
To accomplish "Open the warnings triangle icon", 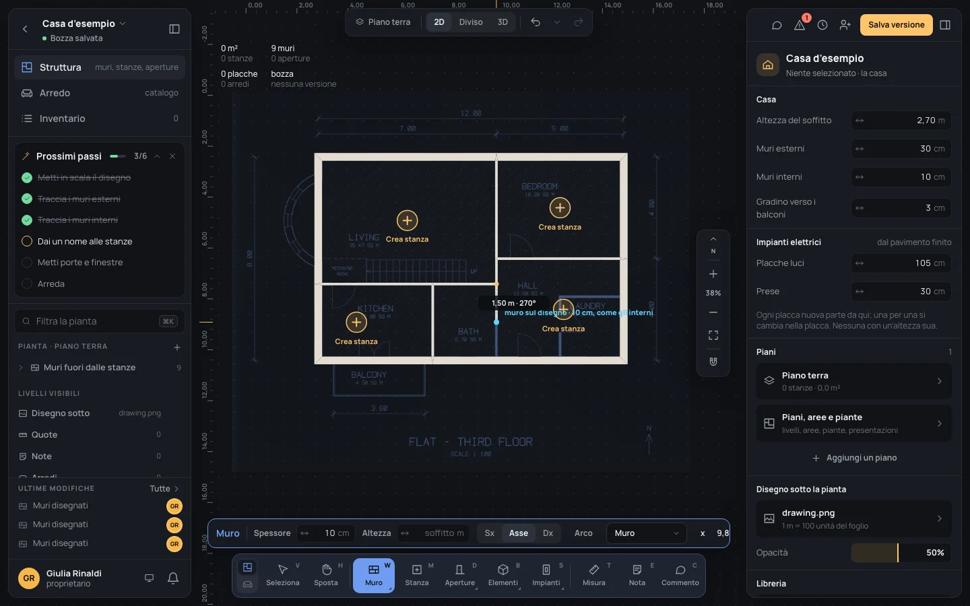I will pyautogui.click(x=800, y=25).
